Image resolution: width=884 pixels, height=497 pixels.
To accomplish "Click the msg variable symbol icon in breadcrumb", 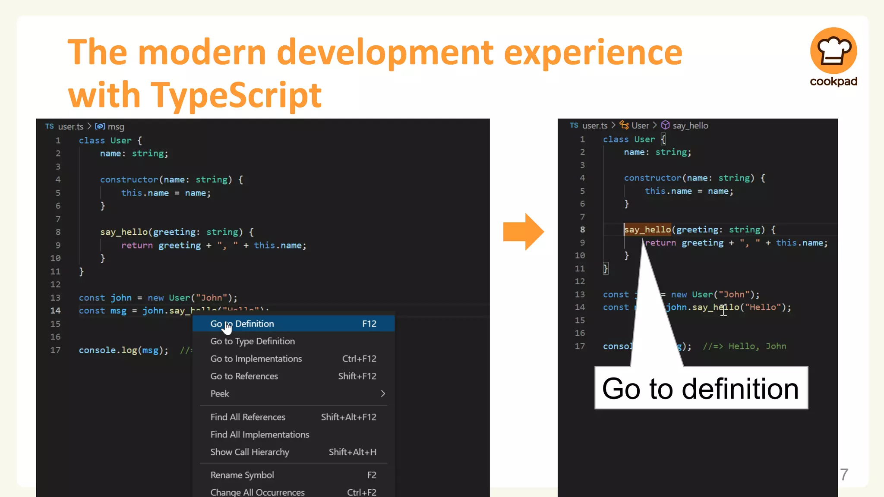I will coord(100,126).
